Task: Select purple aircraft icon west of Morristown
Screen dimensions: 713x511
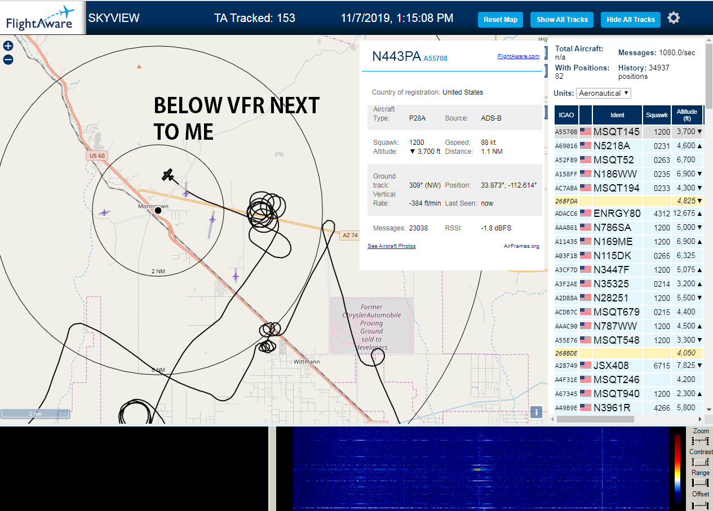Action: pos(104,212)
